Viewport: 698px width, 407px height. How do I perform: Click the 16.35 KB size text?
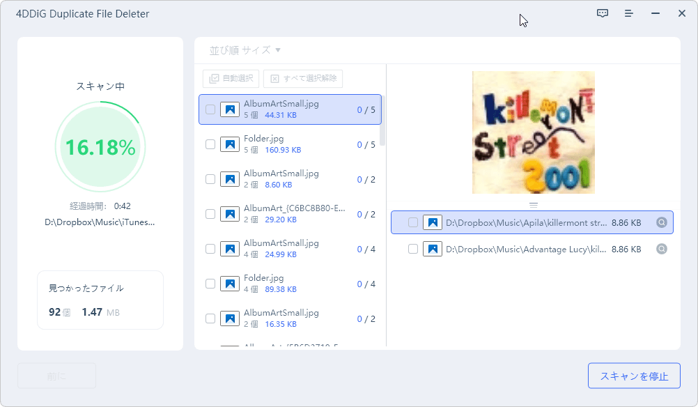click(281, 324)
